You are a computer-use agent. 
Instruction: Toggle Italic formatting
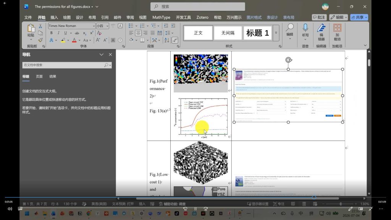pos(58,33)
